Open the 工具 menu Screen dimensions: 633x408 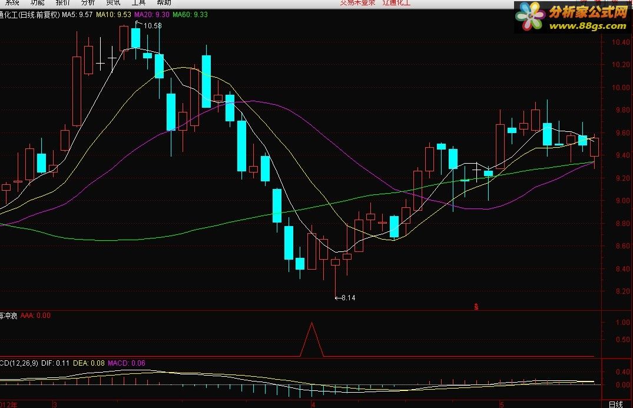coord(138,2)
